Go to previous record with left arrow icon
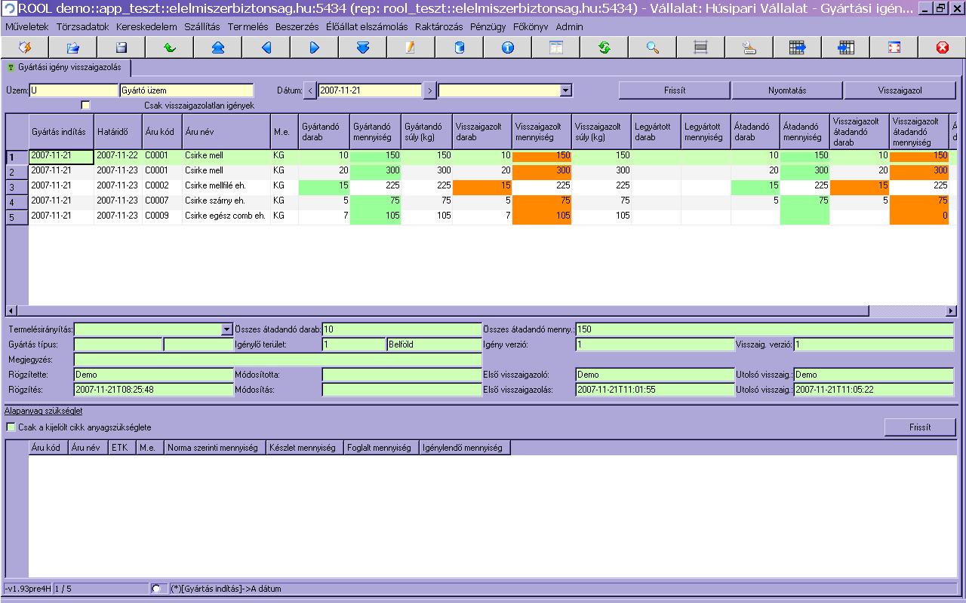 tap(266, 47)
